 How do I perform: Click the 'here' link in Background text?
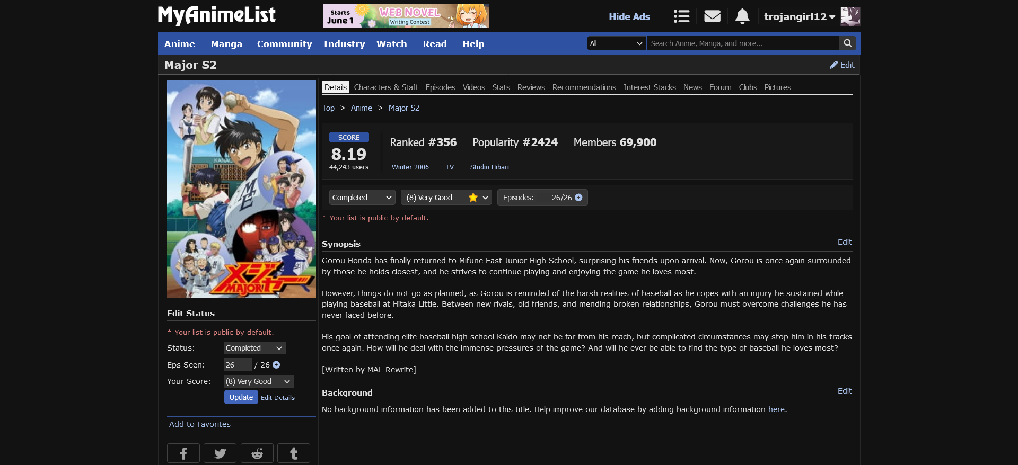coord(777,409)
